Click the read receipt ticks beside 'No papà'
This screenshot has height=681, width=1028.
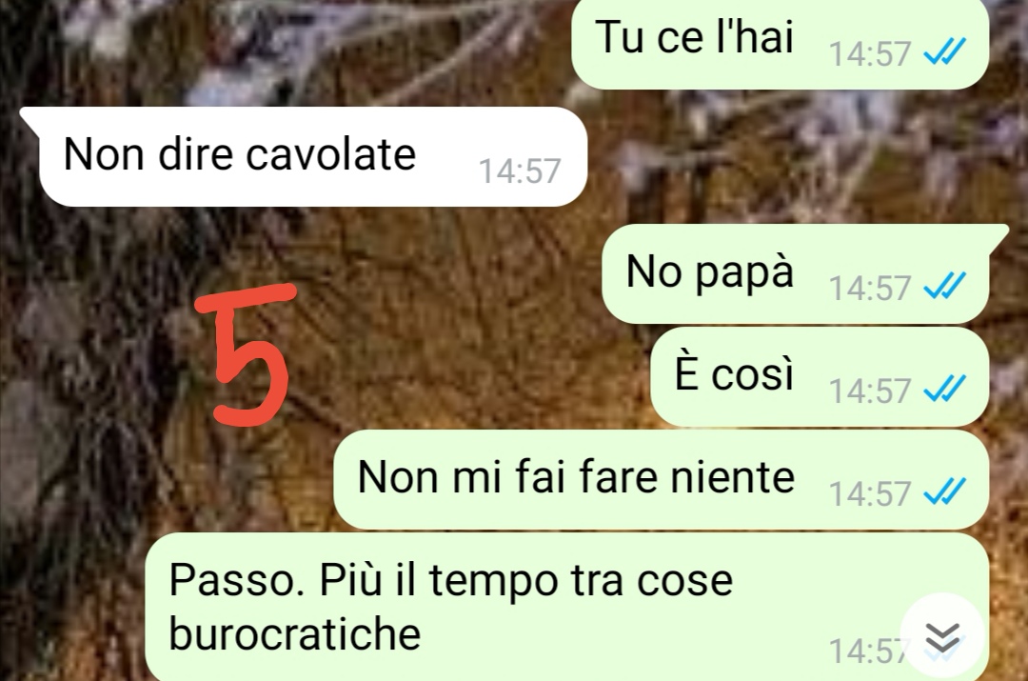[x=945, y=287]
